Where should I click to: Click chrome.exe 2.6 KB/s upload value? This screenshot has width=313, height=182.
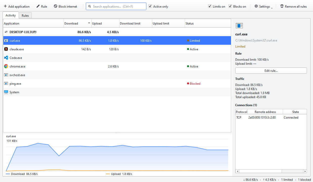113,66
